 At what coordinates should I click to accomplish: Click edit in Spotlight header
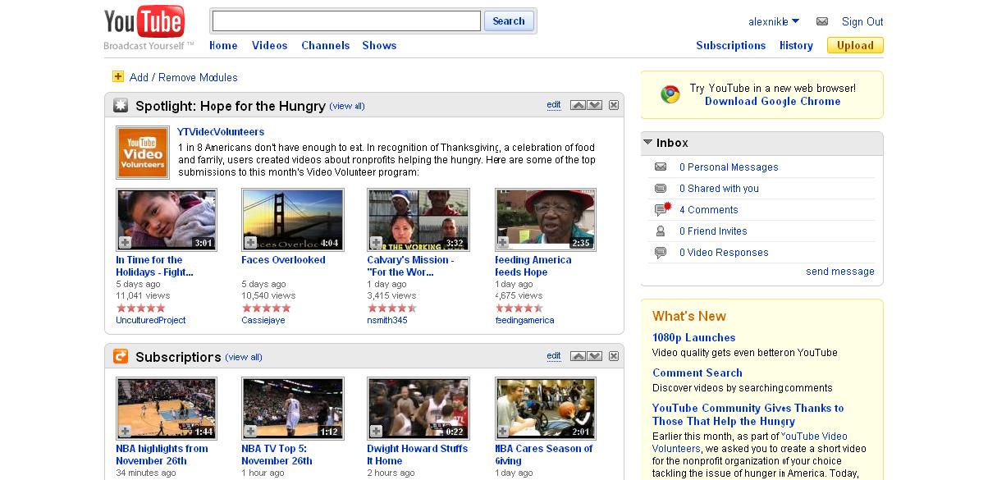click(x=554, y=105)
